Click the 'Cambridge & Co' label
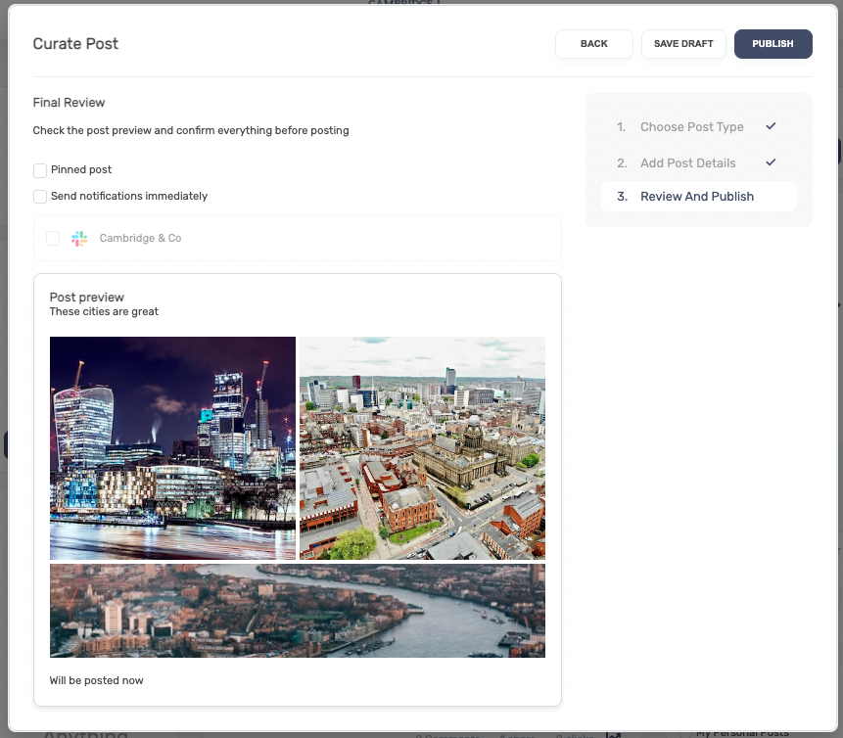Image resolution: width=843 pixels, height=738 pixels. click(140, 238)
